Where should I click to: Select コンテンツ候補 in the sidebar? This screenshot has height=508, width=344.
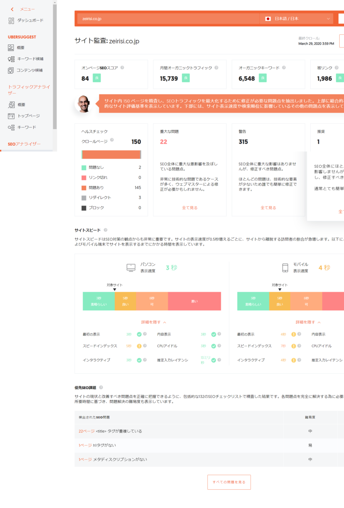30,70
